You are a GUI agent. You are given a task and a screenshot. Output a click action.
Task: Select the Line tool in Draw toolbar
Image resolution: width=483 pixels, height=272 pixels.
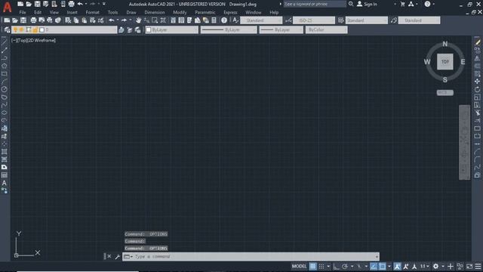click(x=4, y=42)
